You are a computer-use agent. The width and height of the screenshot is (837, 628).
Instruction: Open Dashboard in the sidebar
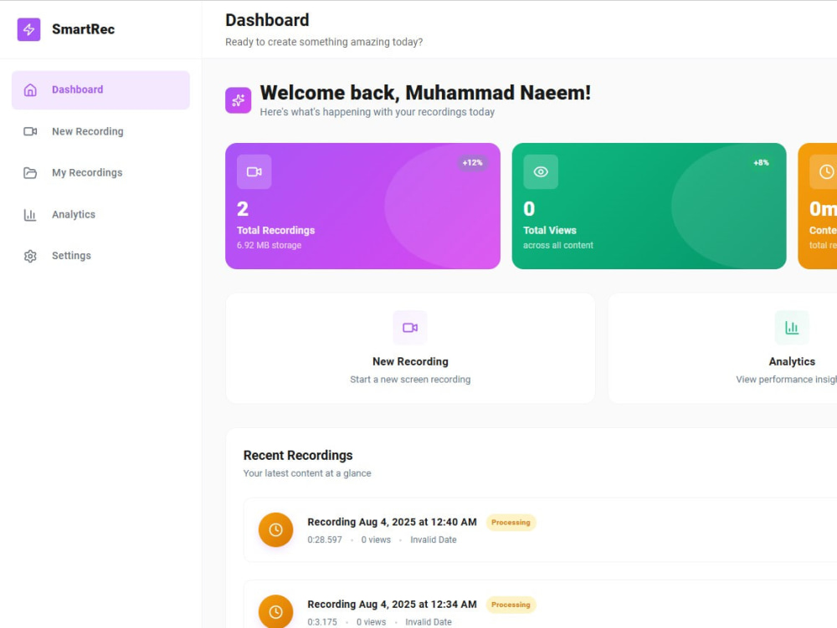101,90
